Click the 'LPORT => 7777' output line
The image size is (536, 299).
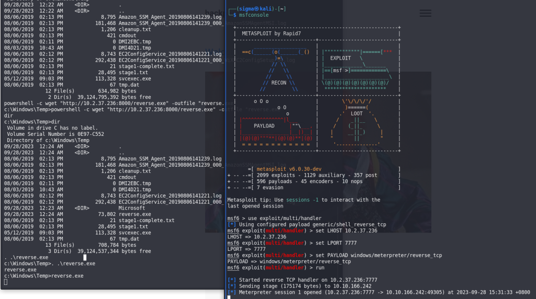[247, 249]
